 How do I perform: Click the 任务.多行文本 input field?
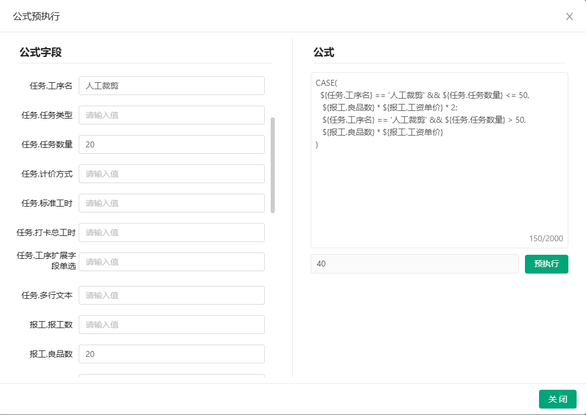171,295
